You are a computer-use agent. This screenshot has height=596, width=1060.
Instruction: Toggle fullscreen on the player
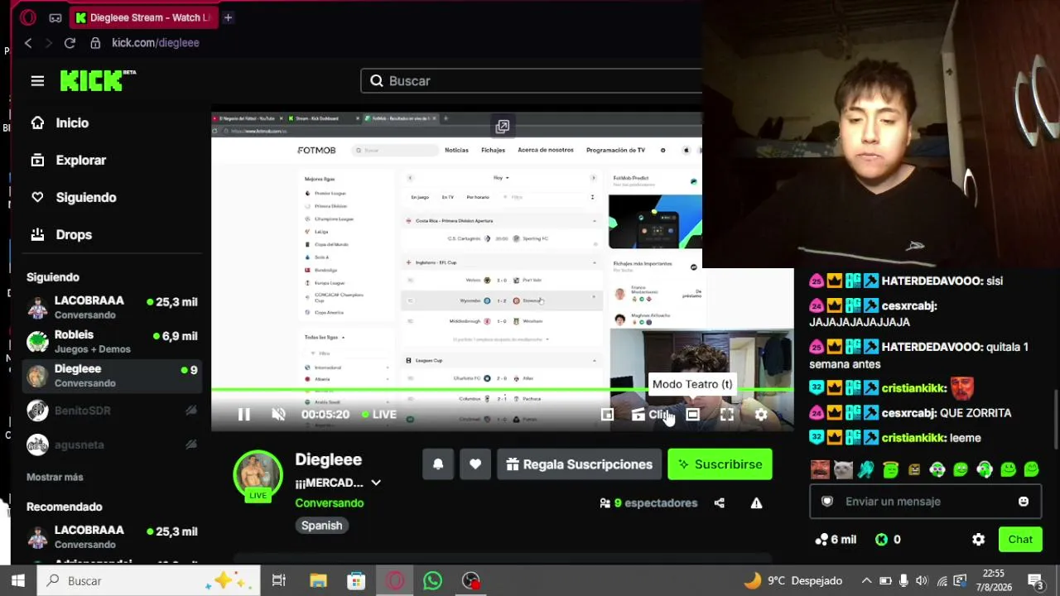(726, 415)
